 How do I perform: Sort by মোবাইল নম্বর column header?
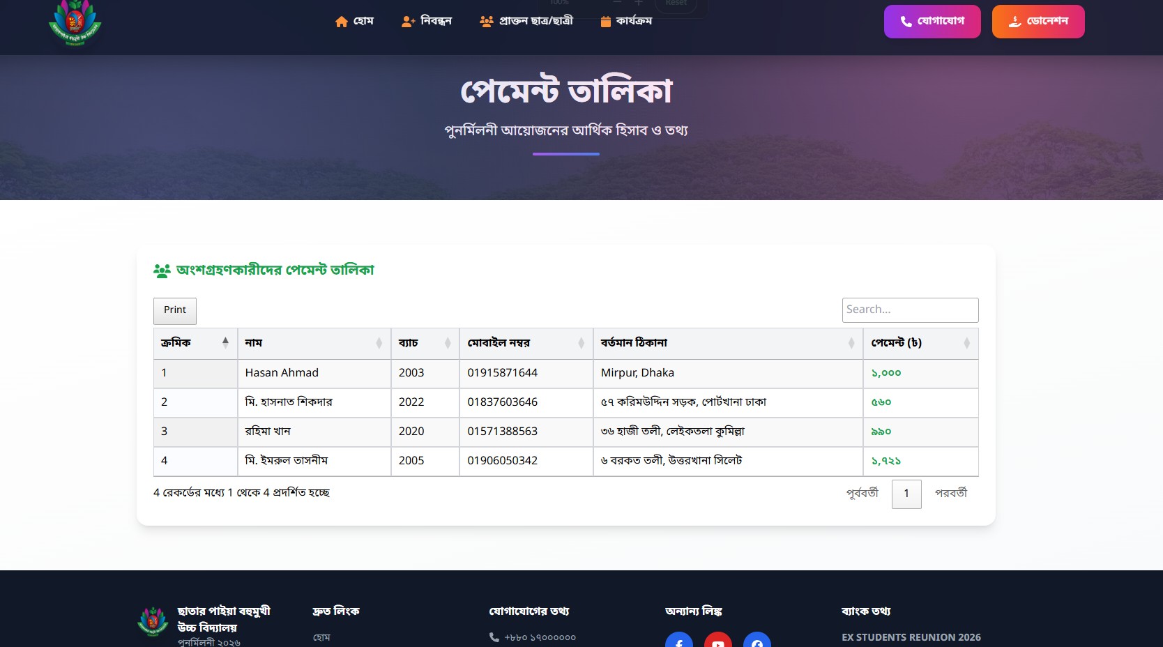point(526,343)
